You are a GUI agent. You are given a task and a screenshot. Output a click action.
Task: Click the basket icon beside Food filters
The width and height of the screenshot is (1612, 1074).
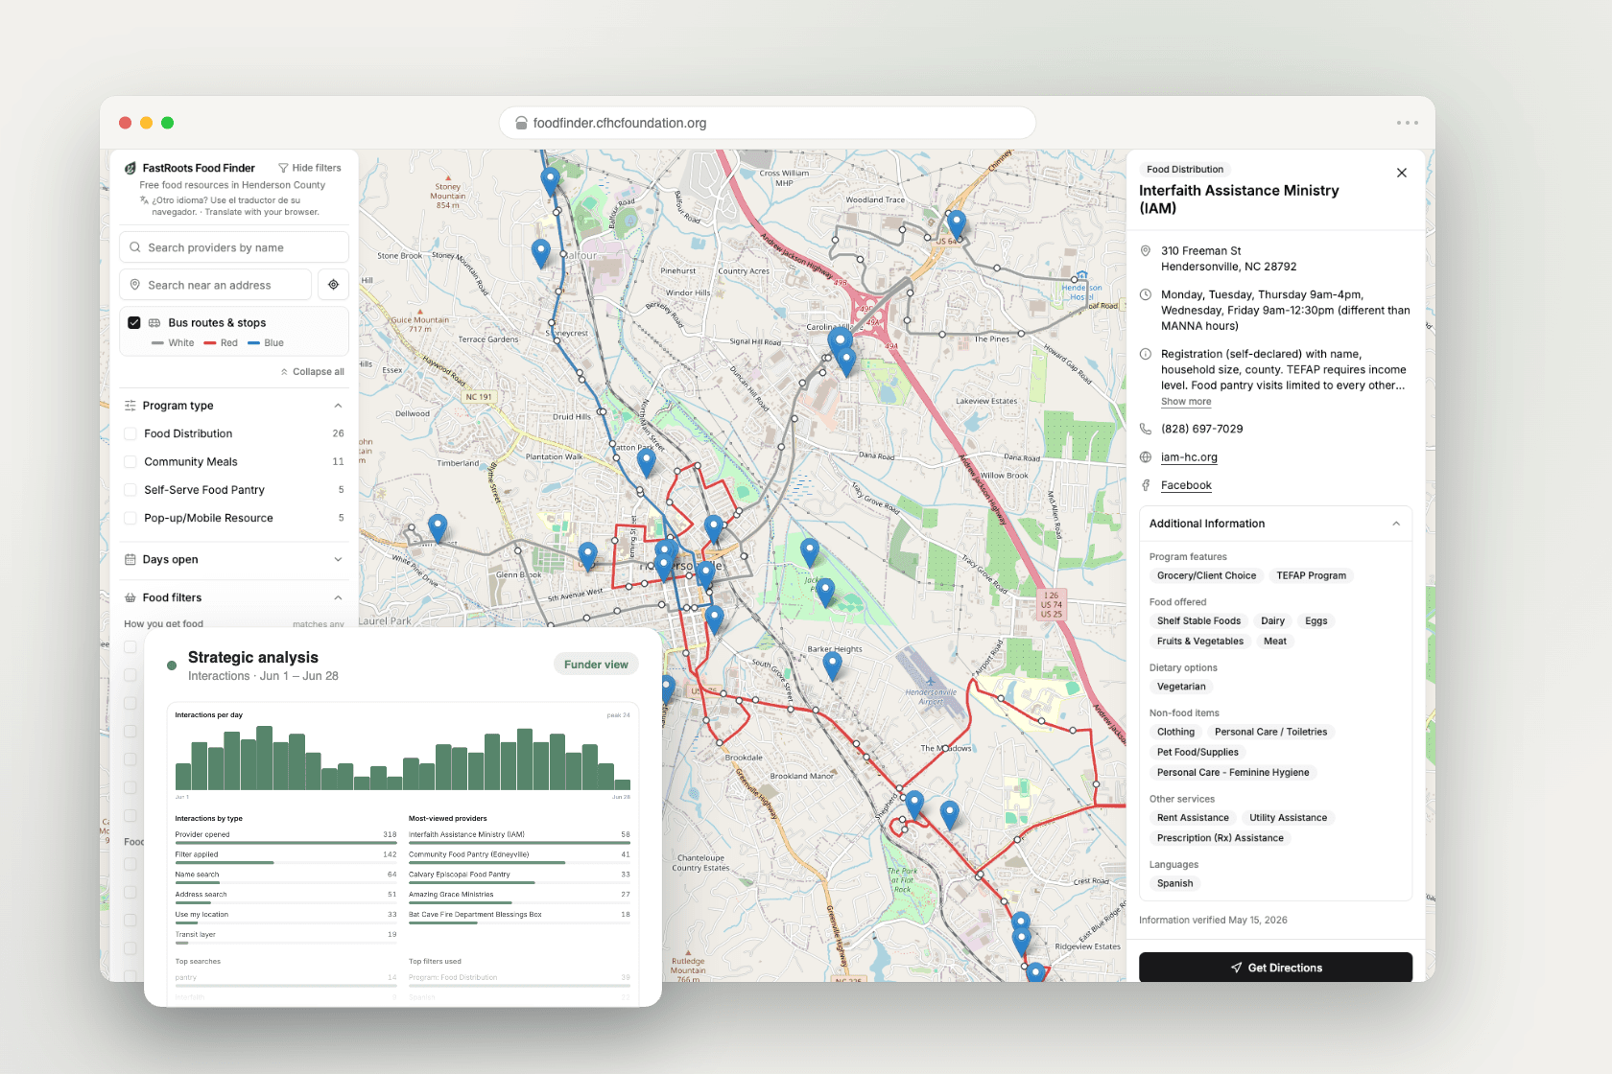(130, 597)
